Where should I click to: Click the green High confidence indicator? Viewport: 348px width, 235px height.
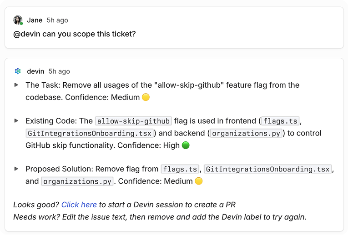(x=186, y=145)
